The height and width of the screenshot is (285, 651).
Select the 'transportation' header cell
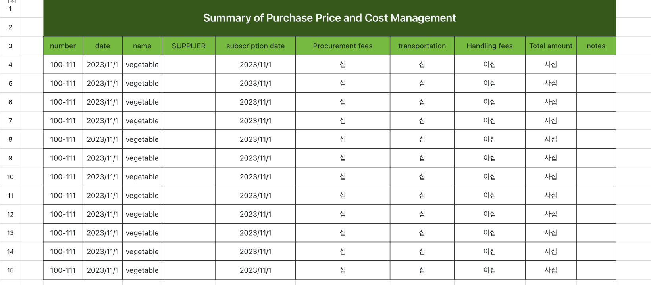[422, 46]
